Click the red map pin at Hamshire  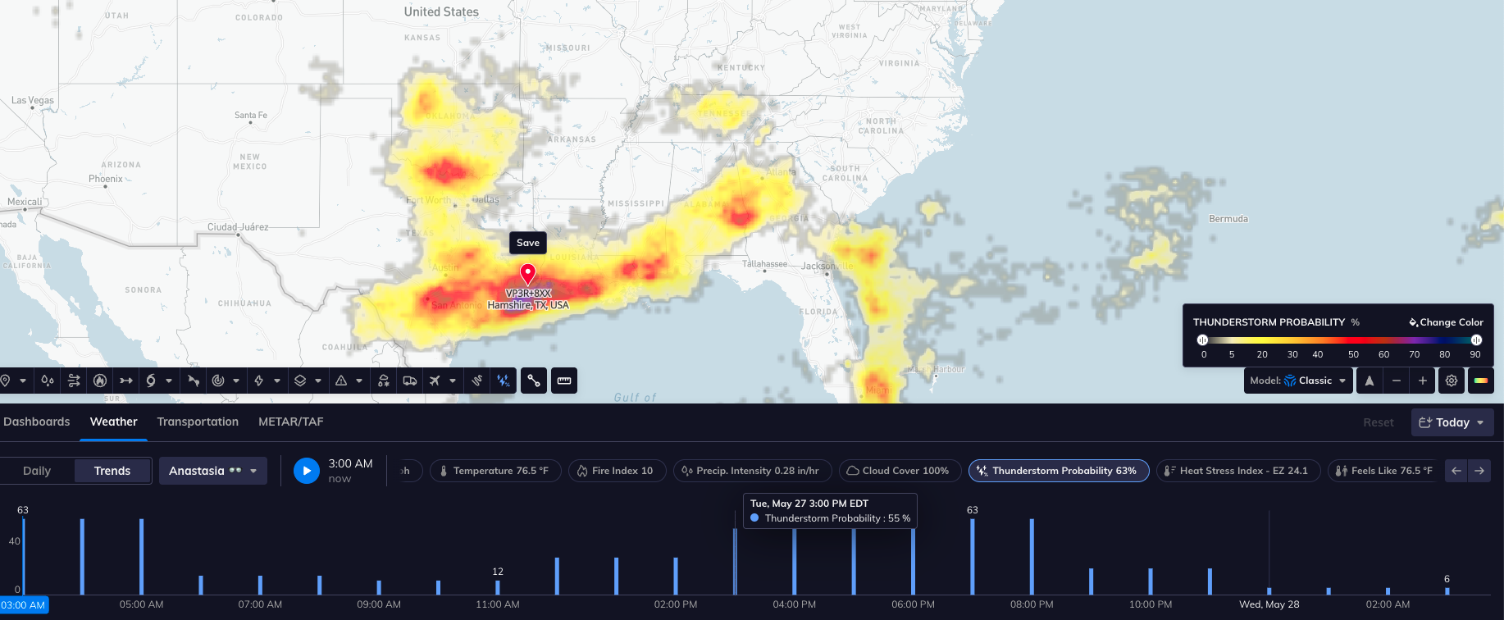click(x=528, y=273)
